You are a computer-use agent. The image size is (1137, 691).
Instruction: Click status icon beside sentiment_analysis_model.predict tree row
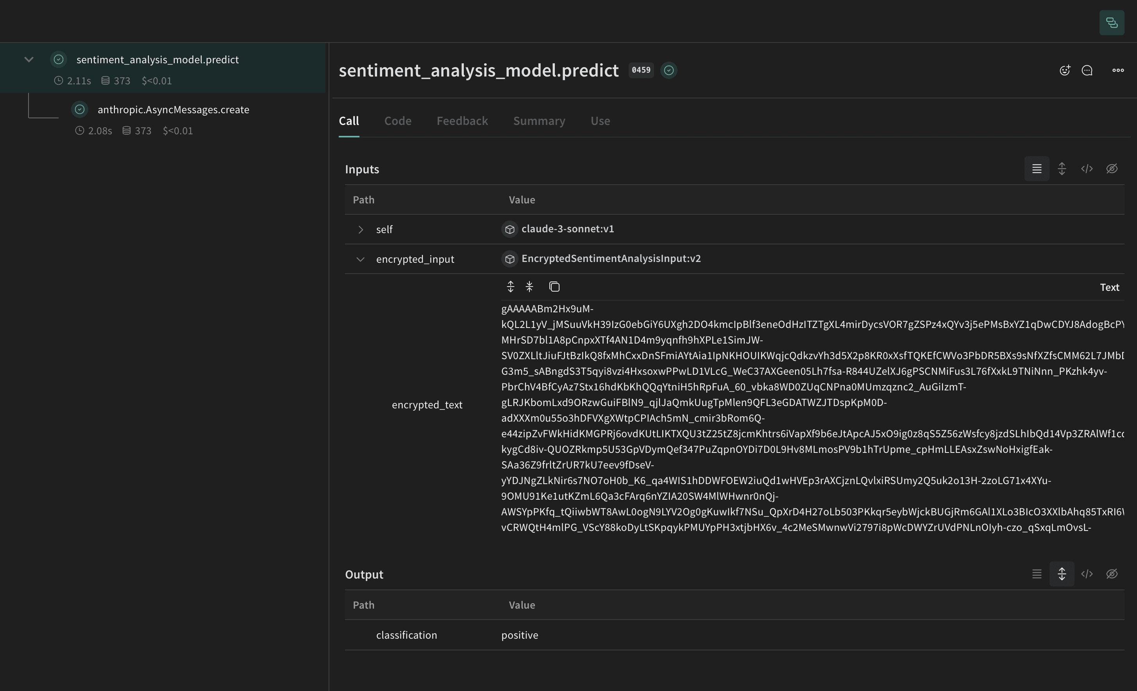coord(59,59)
